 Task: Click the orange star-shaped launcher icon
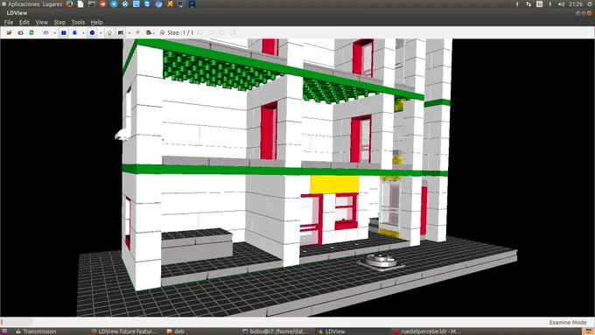(x=170, y=4)
